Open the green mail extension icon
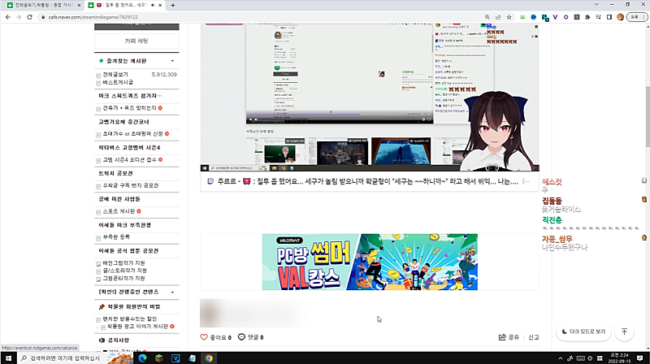 click(x=522, y=17)
